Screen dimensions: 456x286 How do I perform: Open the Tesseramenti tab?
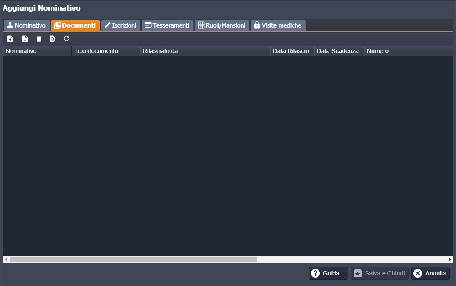[x=167, y=25]
